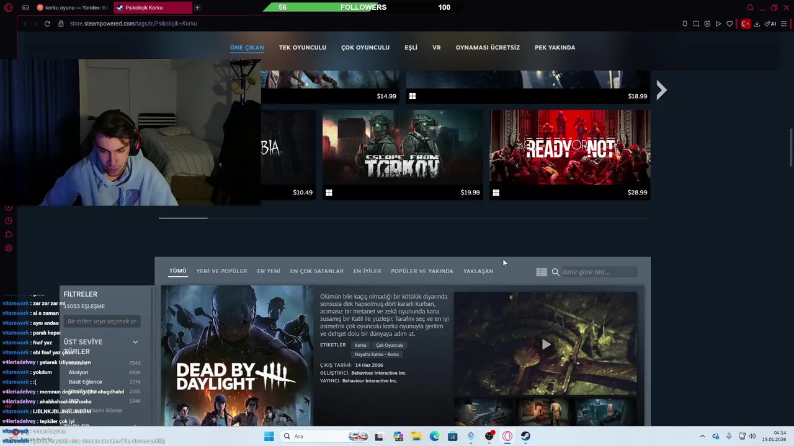Open File Explorer from taskbar
Screen dimensions: 794x446
pyautogui.click(x=416, y=436)
